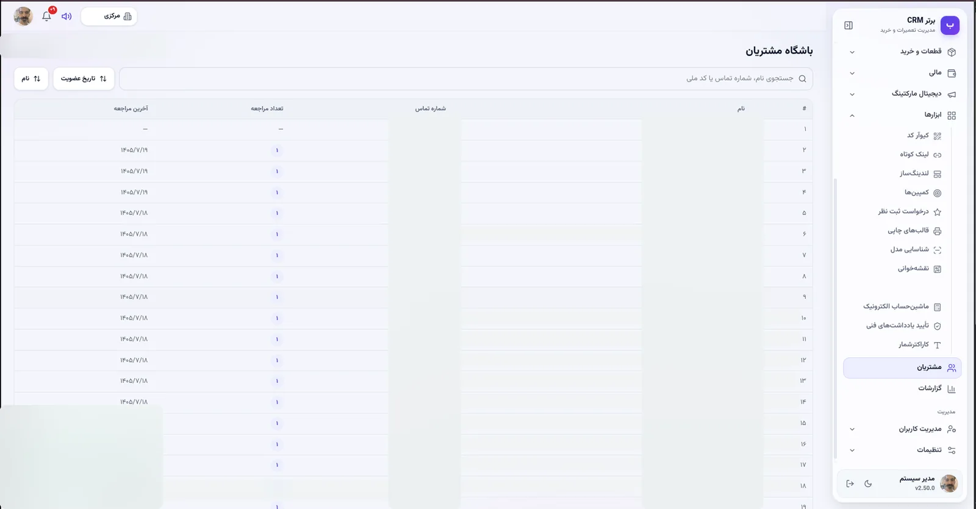The height and width of the screenshot is (509, 976).
Task: Expand تنظیمات section chevron
Action: pyautogui.click(x=852, y=451)
